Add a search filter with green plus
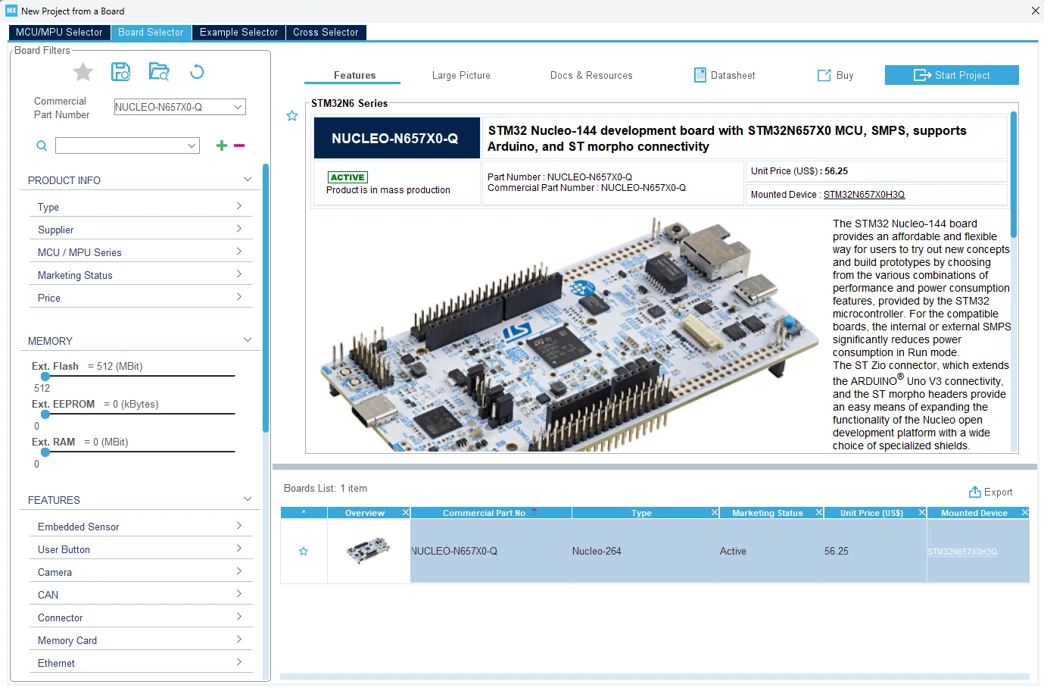The width and height of the screenshot is (1044, 691). pos(222,145)
